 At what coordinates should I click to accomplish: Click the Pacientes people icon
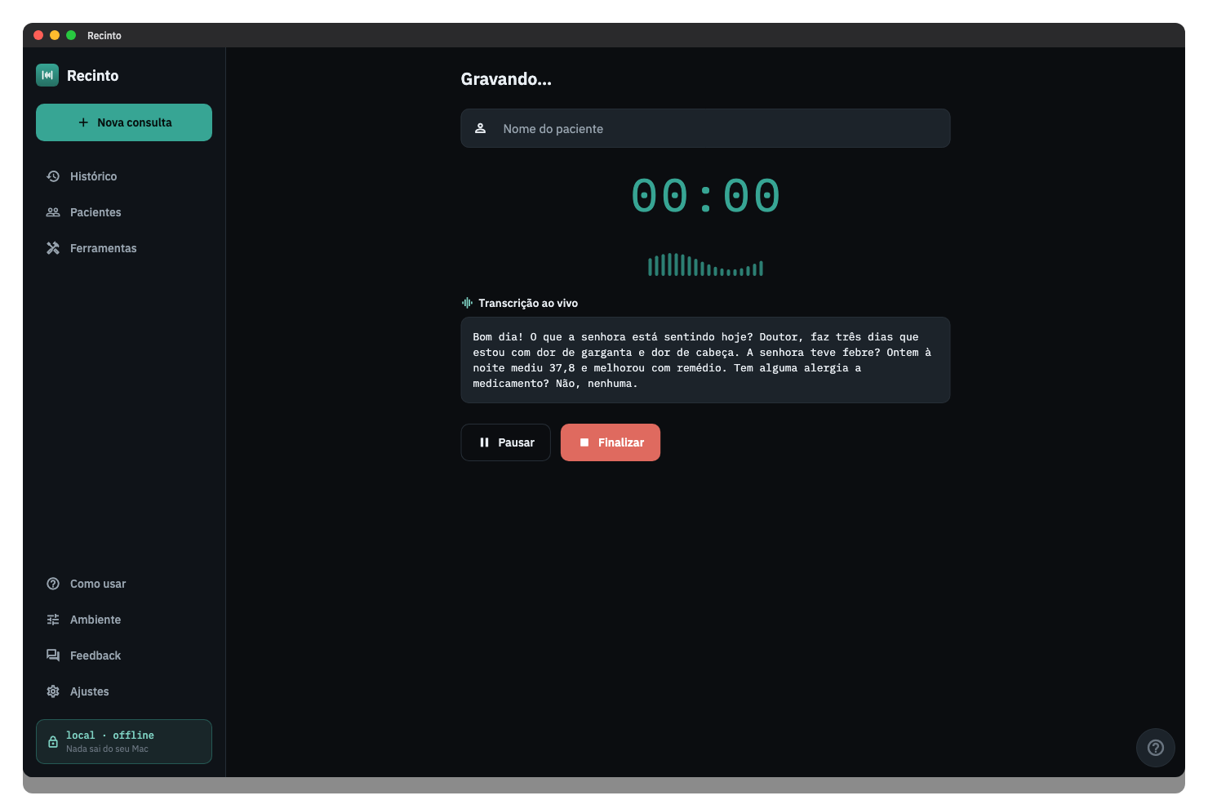[53, 212]
